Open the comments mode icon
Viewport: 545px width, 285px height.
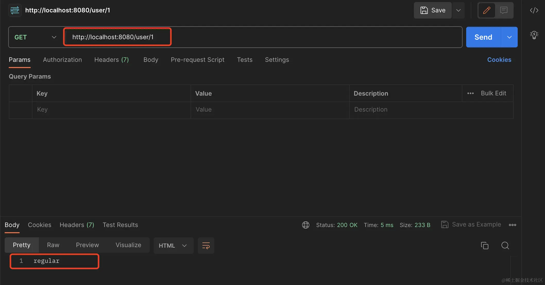[504, 10]
